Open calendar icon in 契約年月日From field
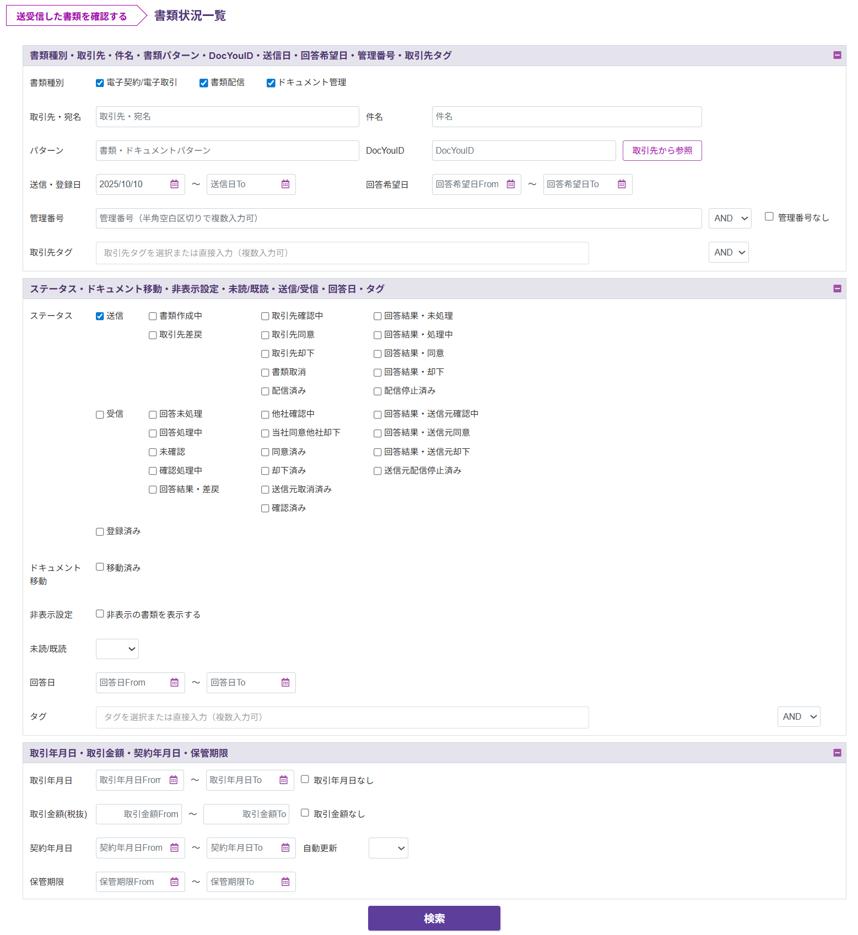 click(174, 848)
